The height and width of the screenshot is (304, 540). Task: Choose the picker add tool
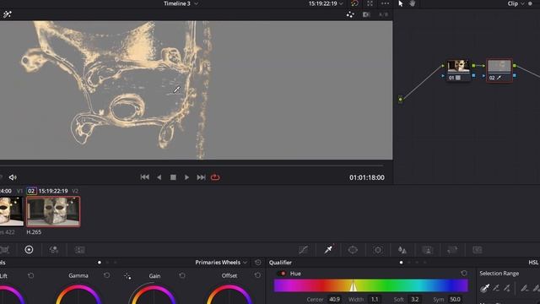507,288
